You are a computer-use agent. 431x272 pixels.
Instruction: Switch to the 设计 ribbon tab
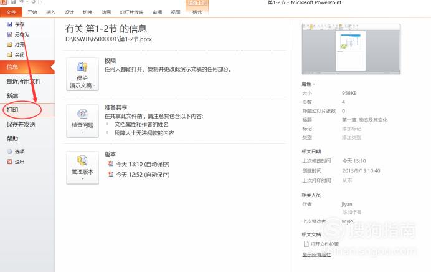tap(69, 12)
